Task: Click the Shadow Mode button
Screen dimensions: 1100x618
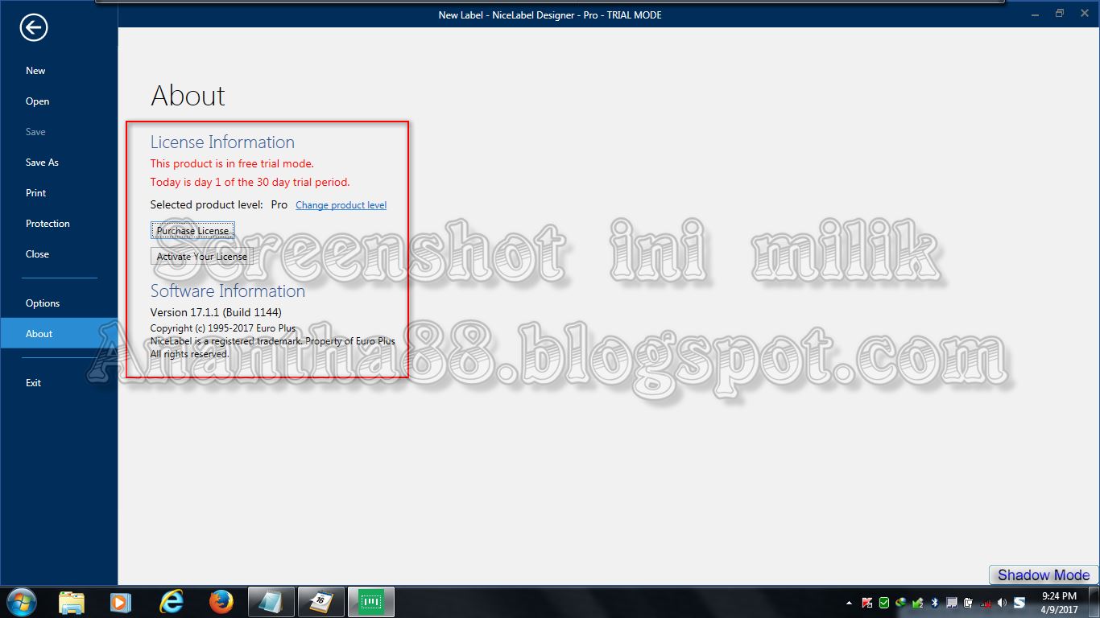Action: (1043, 575)
